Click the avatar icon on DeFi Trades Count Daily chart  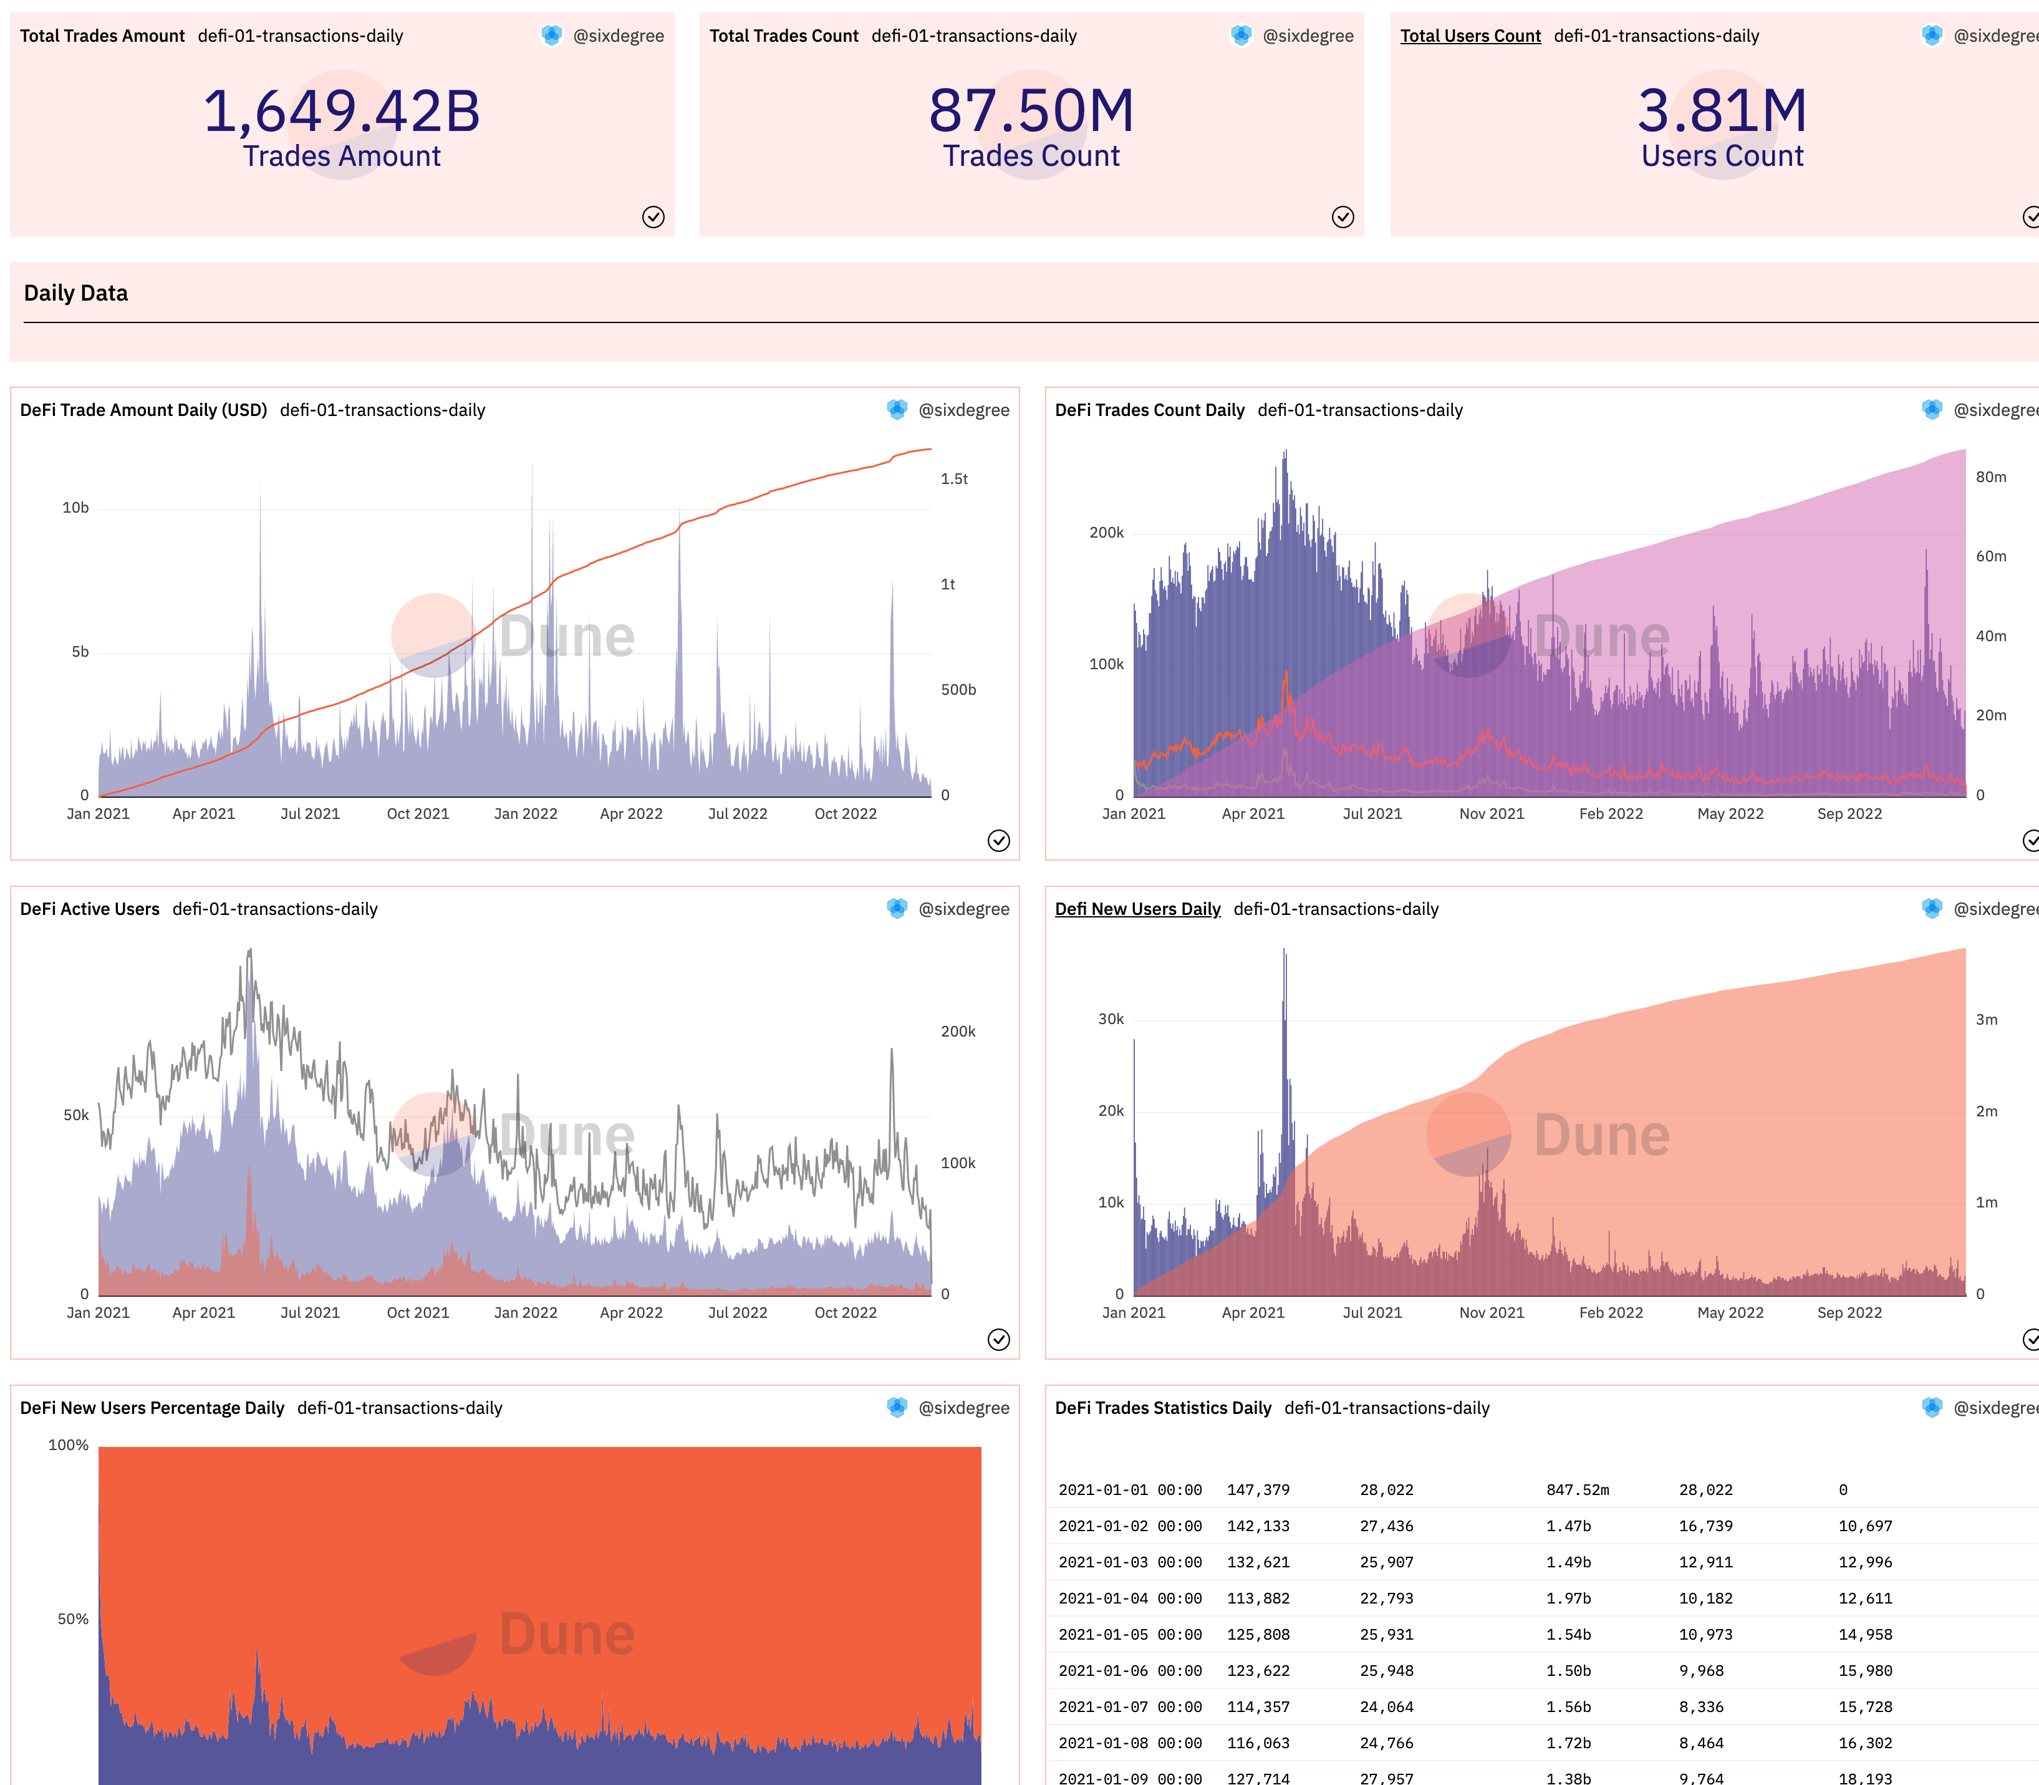pos(1932,409)
